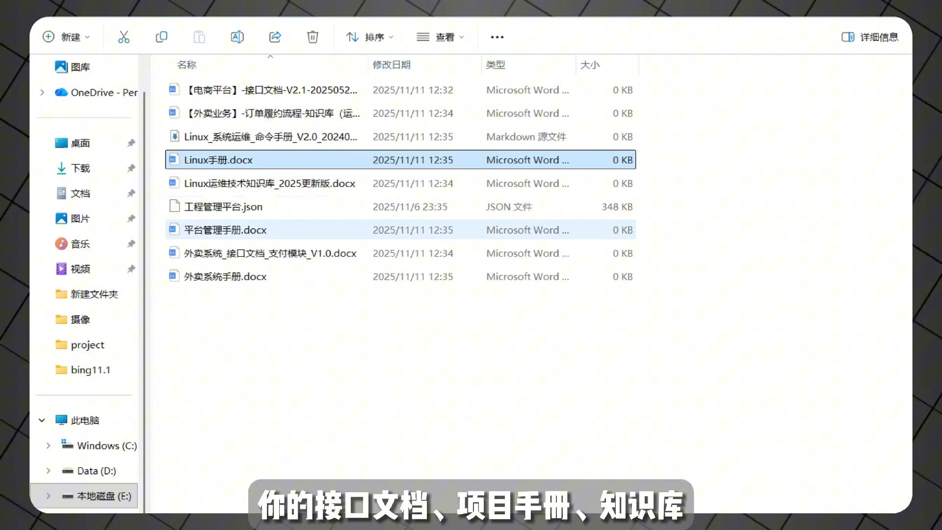Sort by the 大小 column header
The height and width of the screenshot is (530, 942).
[x=590, y=65]
